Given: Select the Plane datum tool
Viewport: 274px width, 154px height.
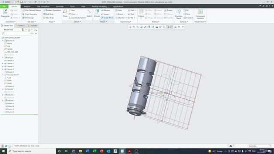Looking at the screenshot, I should 65,13.
